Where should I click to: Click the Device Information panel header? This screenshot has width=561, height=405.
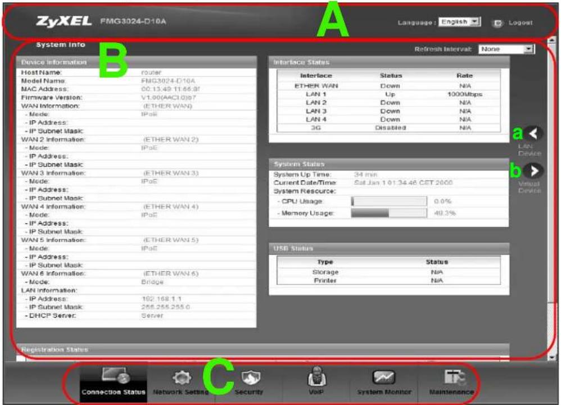click(136, 62)
